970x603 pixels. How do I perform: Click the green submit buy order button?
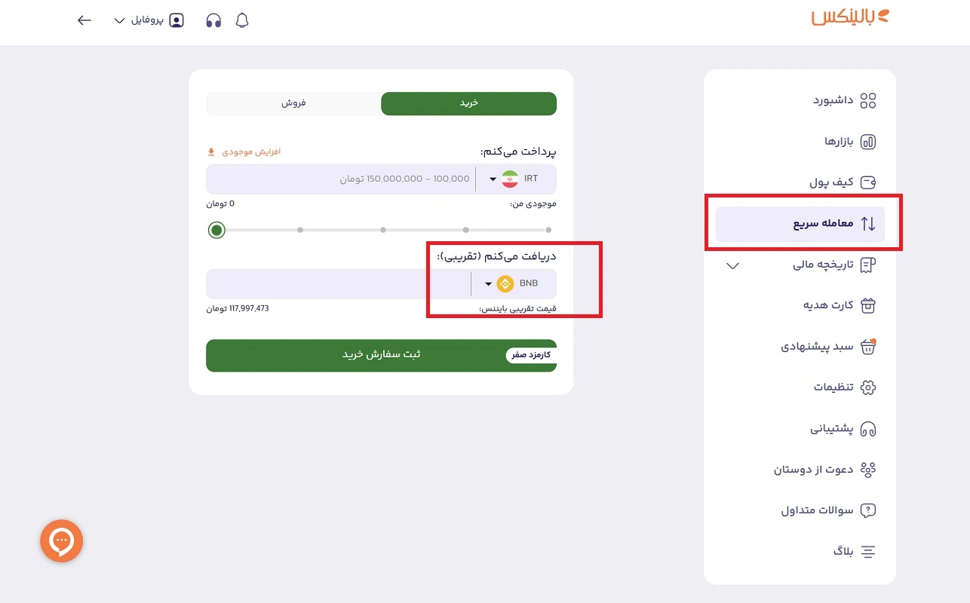pyautogui.click(x=381, y=355)
